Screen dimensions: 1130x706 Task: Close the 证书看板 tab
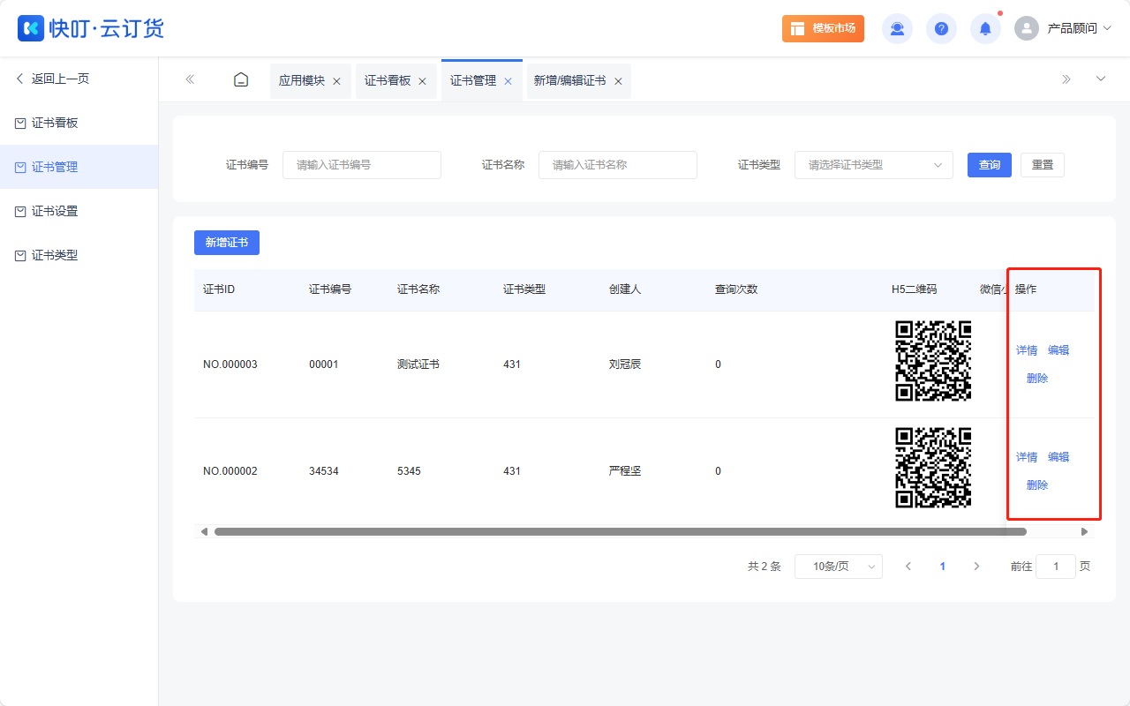pos(422,81)
